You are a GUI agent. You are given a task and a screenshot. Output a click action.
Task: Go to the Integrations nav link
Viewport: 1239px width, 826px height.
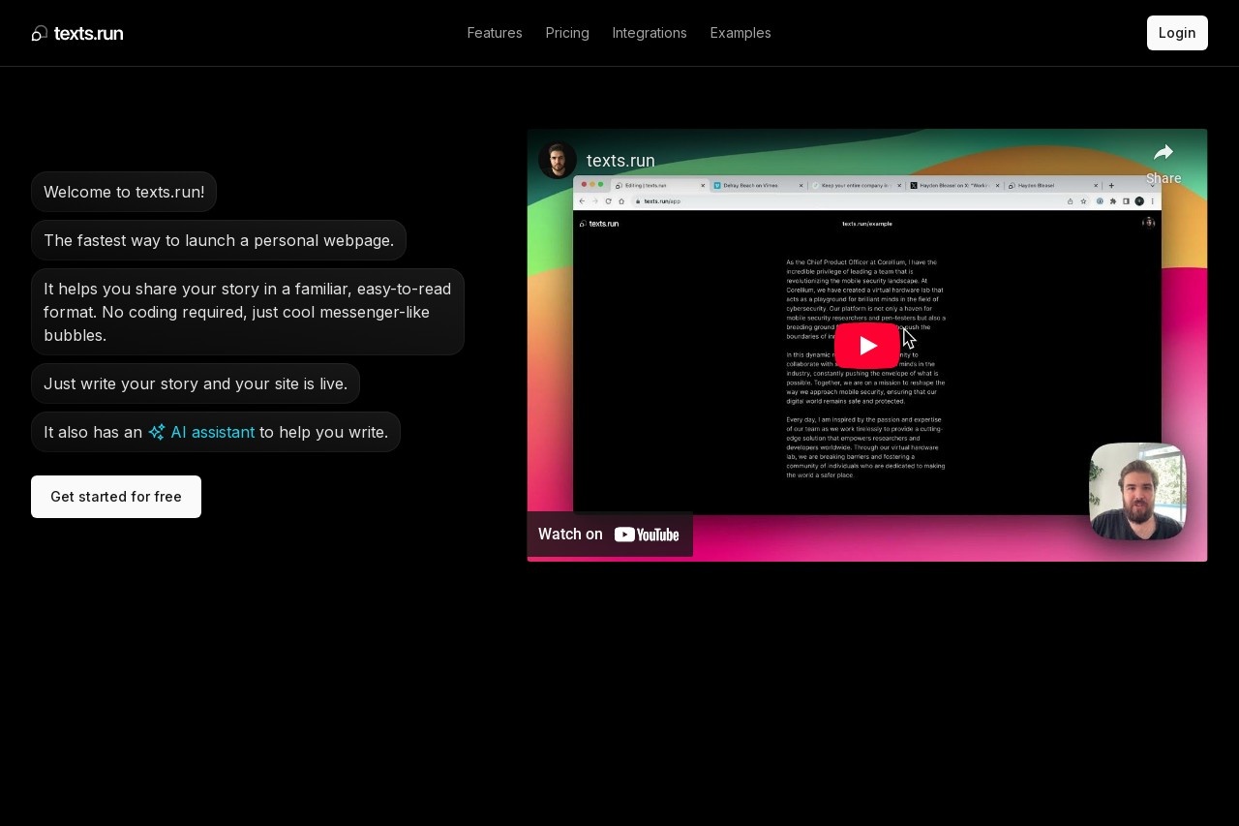pos(650,33)
